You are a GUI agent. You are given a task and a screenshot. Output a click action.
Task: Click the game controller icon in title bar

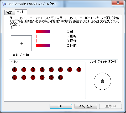pyautogui.click(x=4, y=4)
